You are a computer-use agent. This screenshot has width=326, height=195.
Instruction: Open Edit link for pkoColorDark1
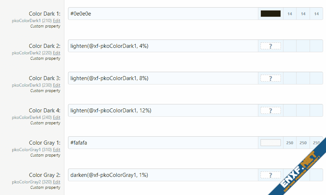tap(56, 21)
